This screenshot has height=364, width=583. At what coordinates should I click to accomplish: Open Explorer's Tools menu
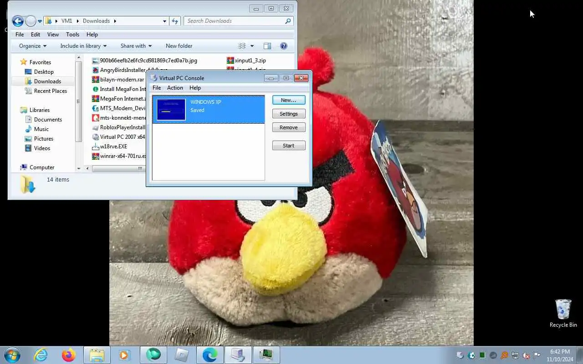point(72,35)
